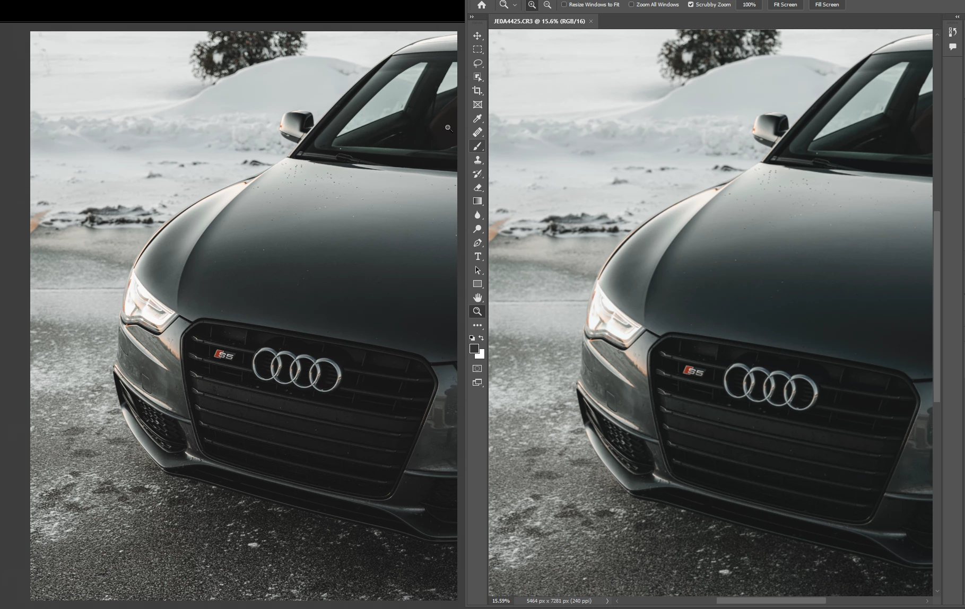Viewport: 965px width, 609px height.
Task: Select the Crop tool
Action: [x=477, y=91]
